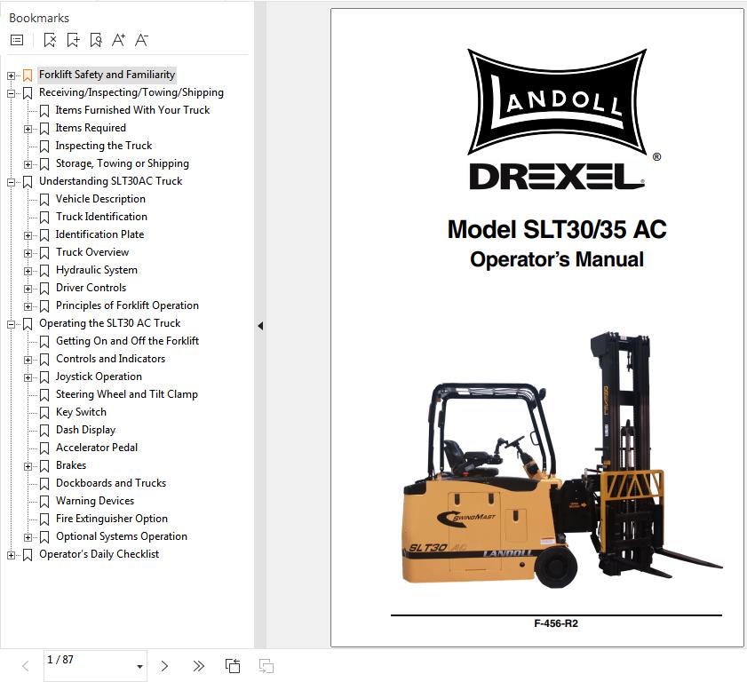Open the Driver Controls bookmark
This screenshot has width=747, height=682.
(91, 288)
